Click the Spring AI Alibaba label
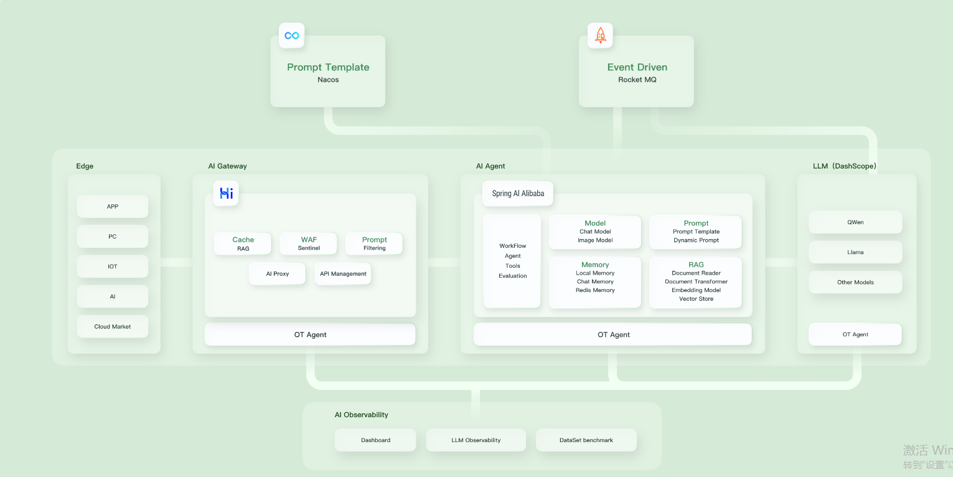The image size is (953, 477). click(x=518, y=194)
